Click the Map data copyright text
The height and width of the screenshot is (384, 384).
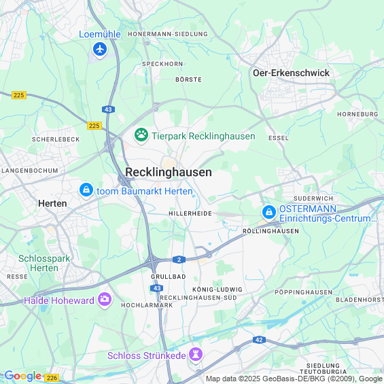294,379
